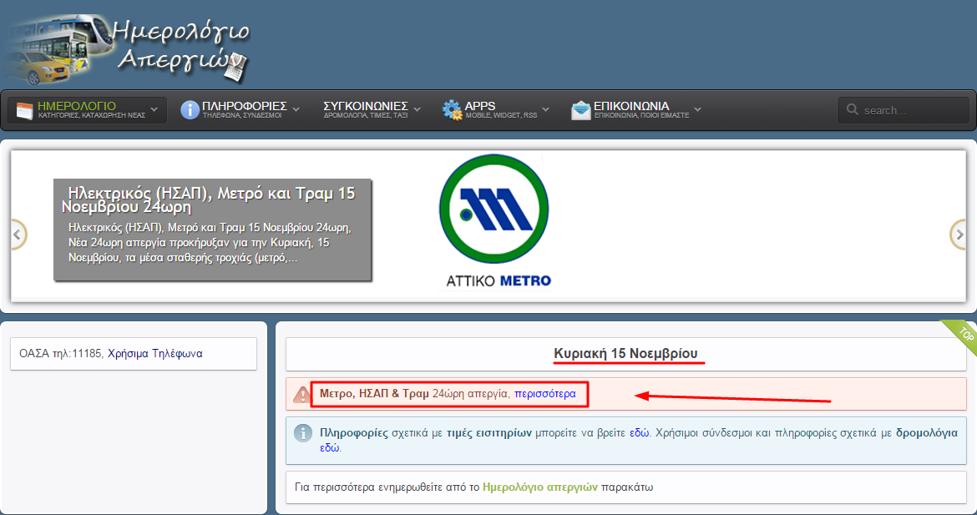This screenshot has width=977, height=515.
Task: Click the magnifier icon in search box
Action: (853, 109)
